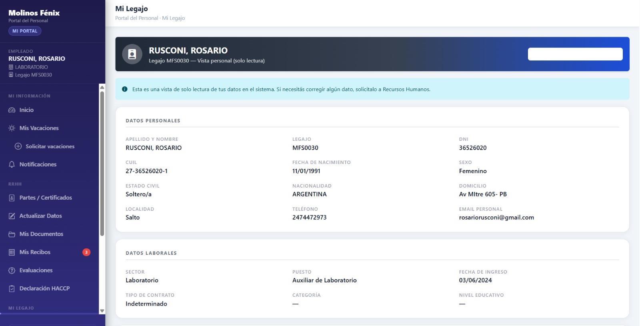Select the Estado Civil value Soltero/a
This screenshot has width=640, height=326.
click(x=138, y=194)
